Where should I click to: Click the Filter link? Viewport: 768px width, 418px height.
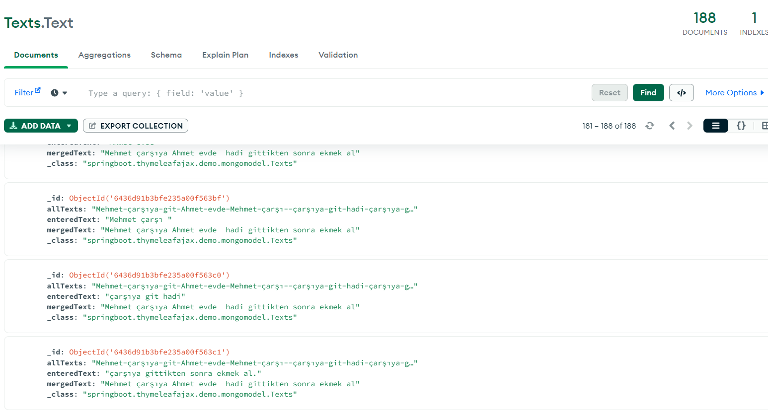(24, 93)
